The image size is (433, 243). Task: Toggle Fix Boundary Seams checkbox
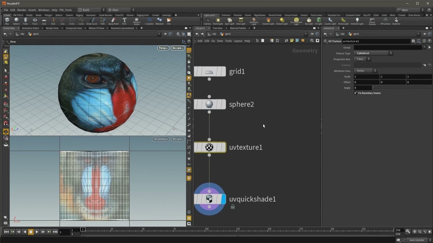point(355,93)
